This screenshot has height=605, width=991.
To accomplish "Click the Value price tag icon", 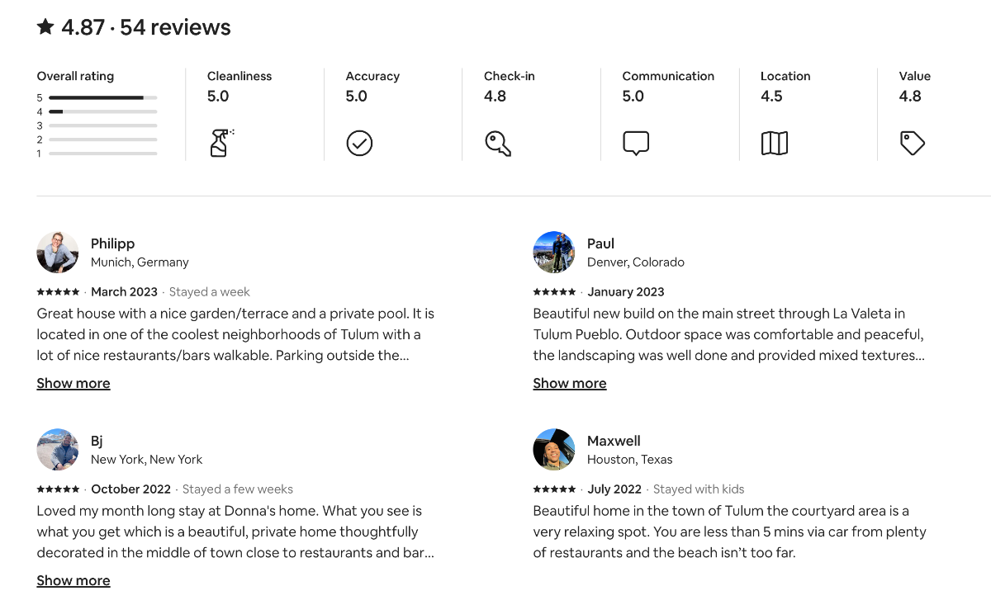I will pyautogui.click(x=912, y=144).
